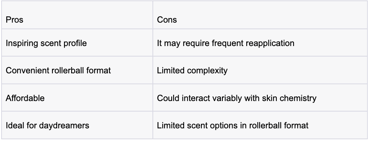Click the 'Limited complexity' cell
This screenshot has height=142, width=369.
point(260,70)
